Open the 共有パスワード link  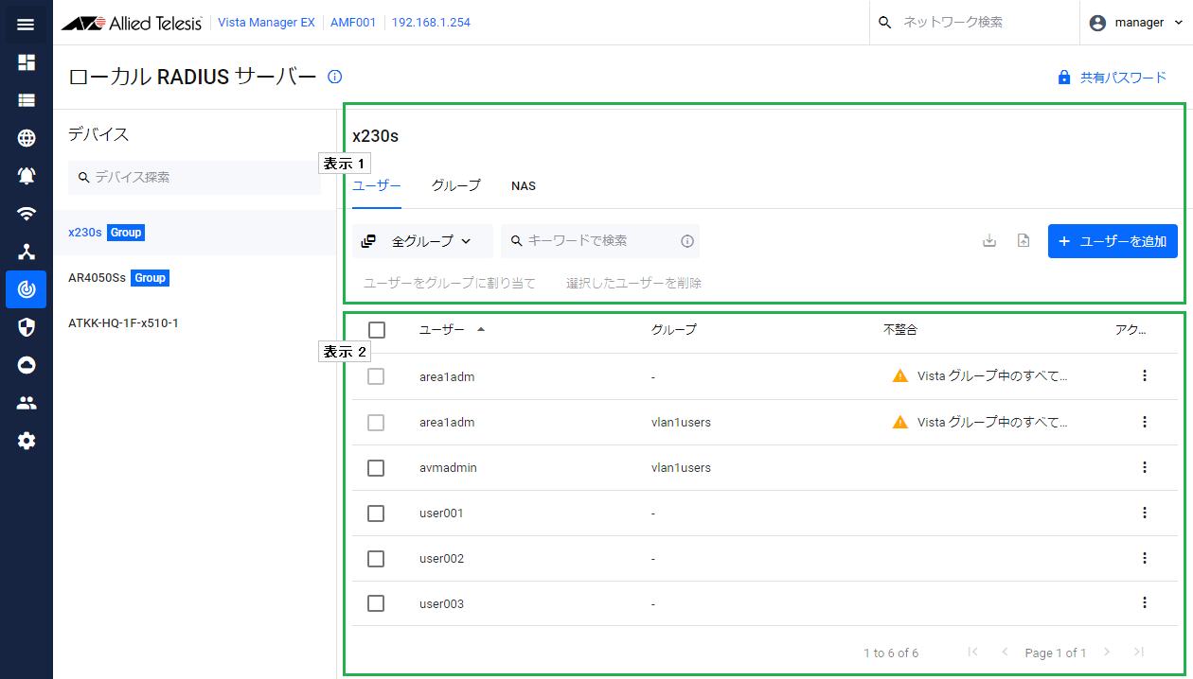[x=1113, y=78]
